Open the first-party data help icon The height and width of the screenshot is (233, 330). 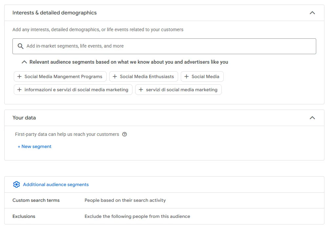(124, 134)
